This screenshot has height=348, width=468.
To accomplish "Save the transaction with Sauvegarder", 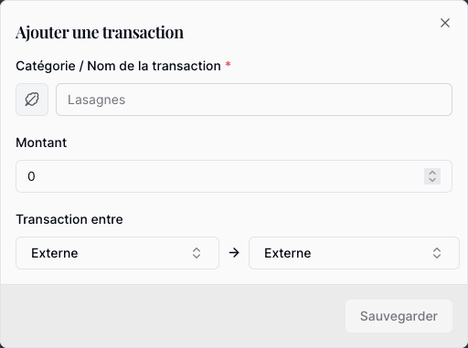I will pyautogui.click(x=399, y=316).
